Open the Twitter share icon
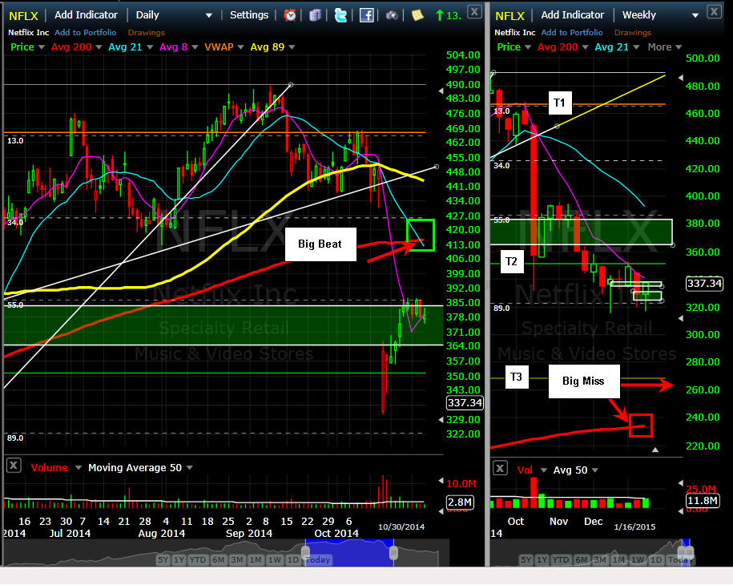Image resolution: width=733 pixels, height=585 pixels. (340, 14)
